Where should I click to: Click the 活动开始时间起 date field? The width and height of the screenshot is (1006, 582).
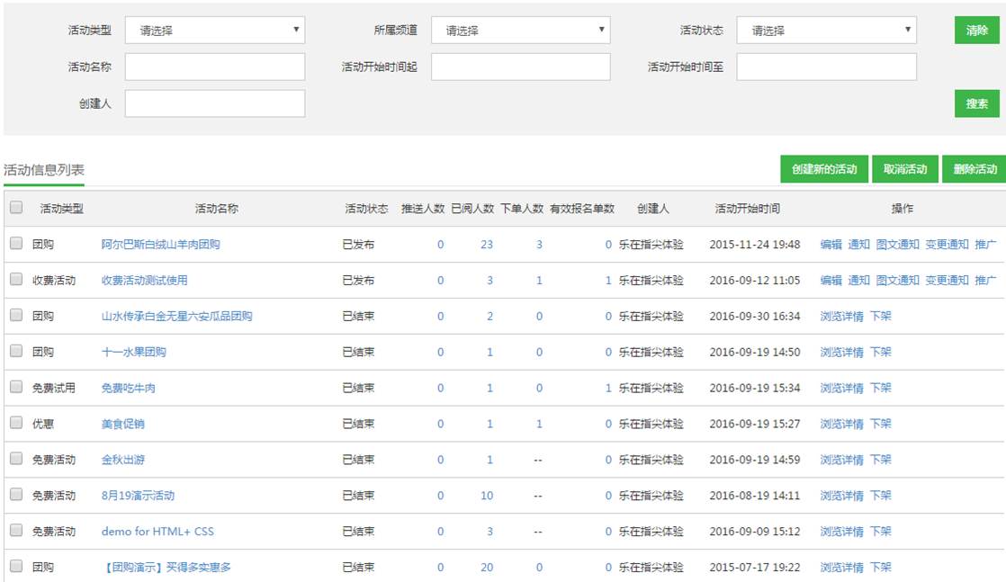click(x=520, y=67)
